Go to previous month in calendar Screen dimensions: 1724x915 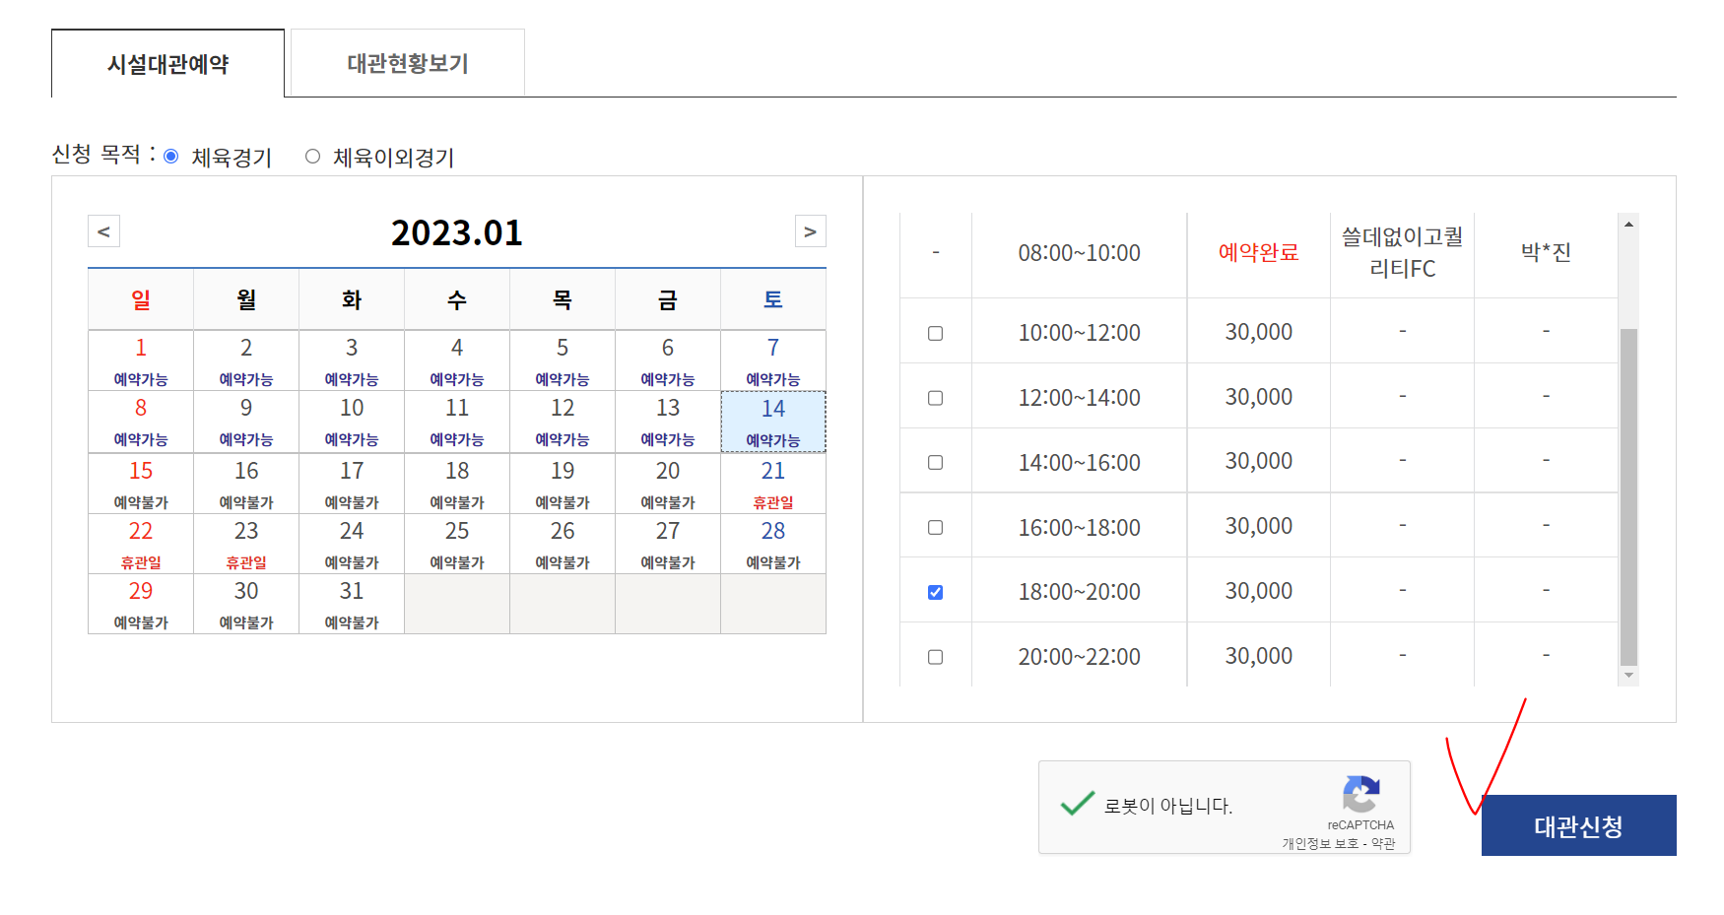pos(103,231)
